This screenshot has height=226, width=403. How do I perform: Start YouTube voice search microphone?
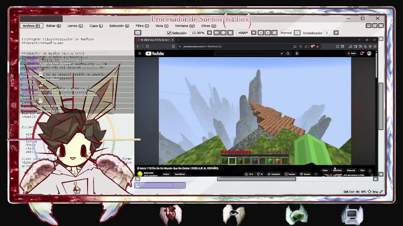(x=297, y=53)
